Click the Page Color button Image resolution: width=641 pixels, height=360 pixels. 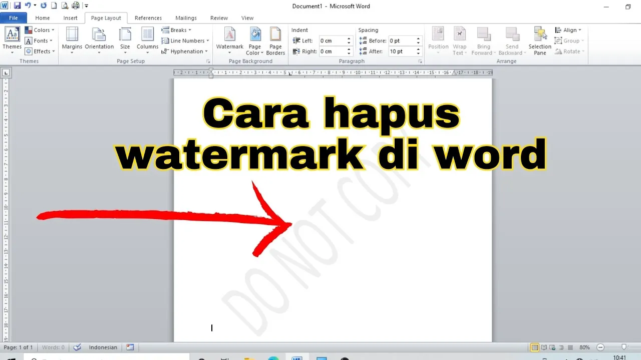pyautogui.click(x=255, y=41)
